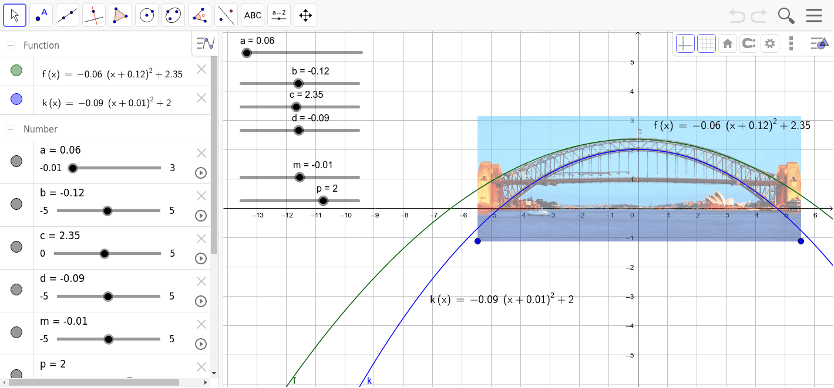The height and width of the screenshot is (388, 834).
Task: Click the left blue image corner point
Action: 477,241
